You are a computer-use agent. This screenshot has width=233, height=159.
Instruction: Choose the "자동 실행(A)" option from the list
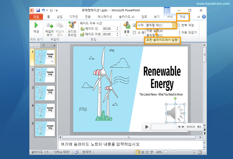(154, 31)
